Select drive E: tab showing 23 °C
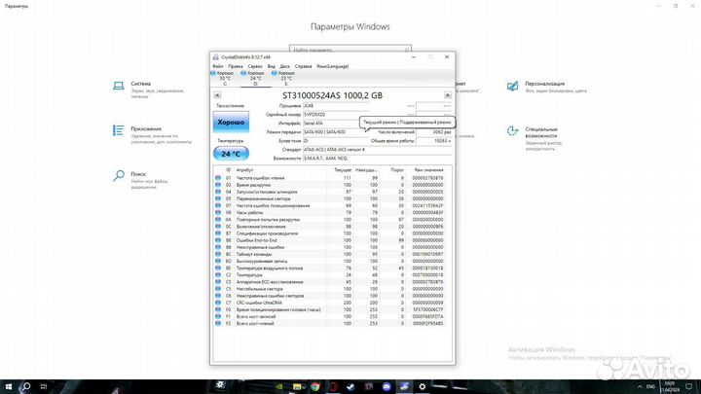 point(286,78)
